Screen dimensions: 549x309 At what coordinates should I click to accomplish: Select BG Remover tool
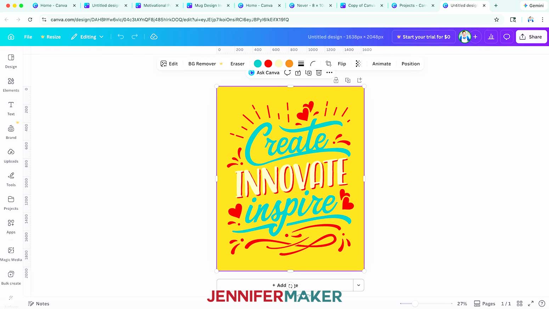coord(205,64)
